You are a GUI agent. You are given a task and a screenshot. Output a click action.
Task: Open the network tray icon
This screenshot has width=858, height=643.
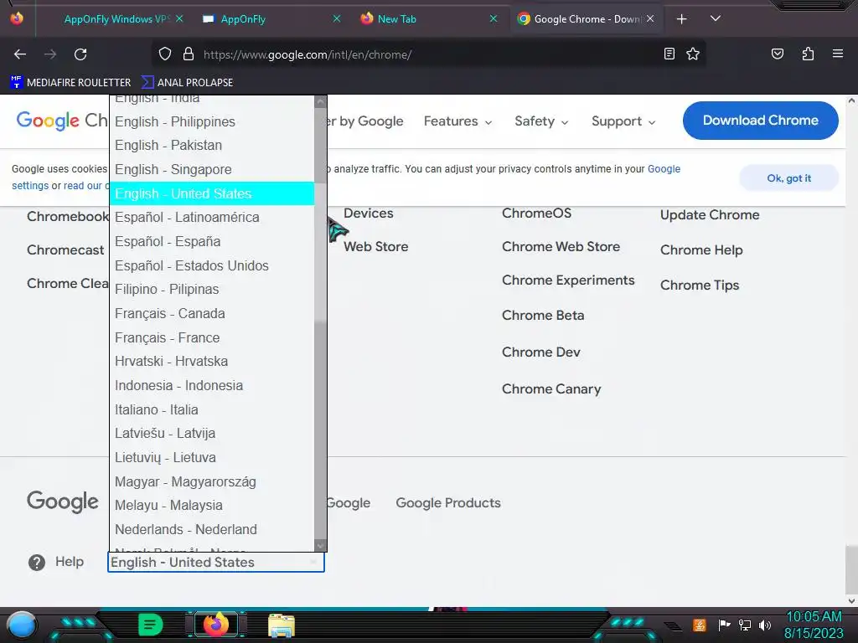(745, 625)
